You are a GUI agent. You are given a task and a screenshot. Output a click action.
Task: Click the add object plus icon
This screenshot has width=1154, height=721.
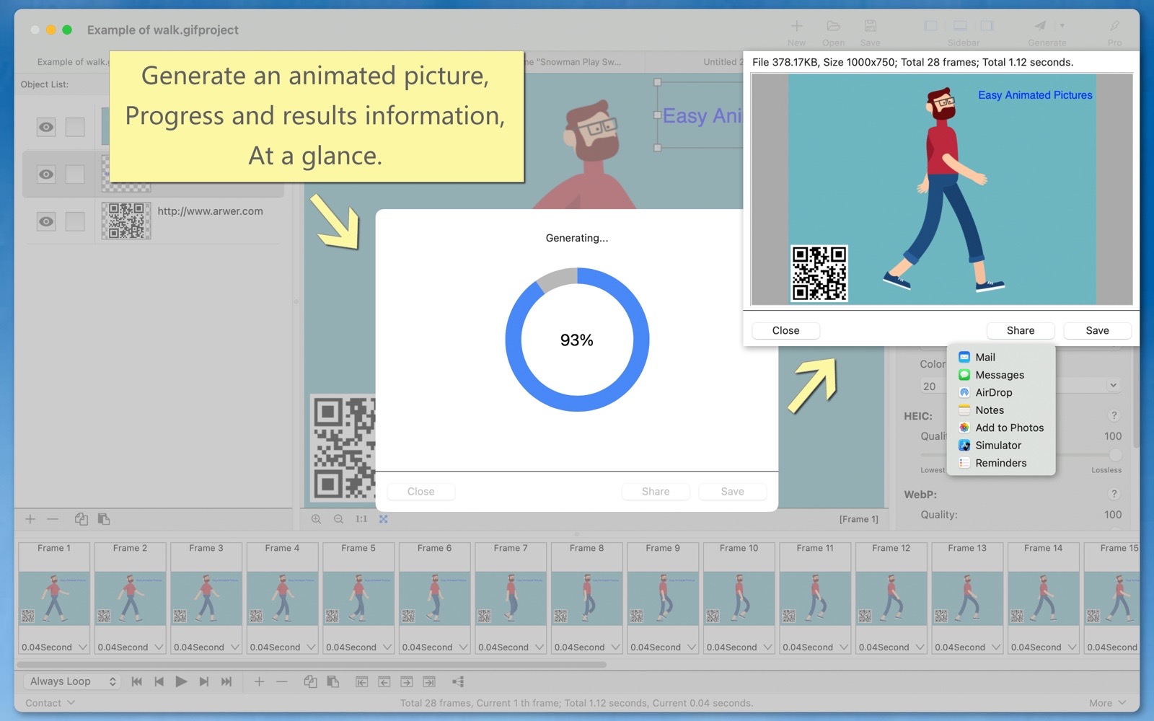coord(30,519)
